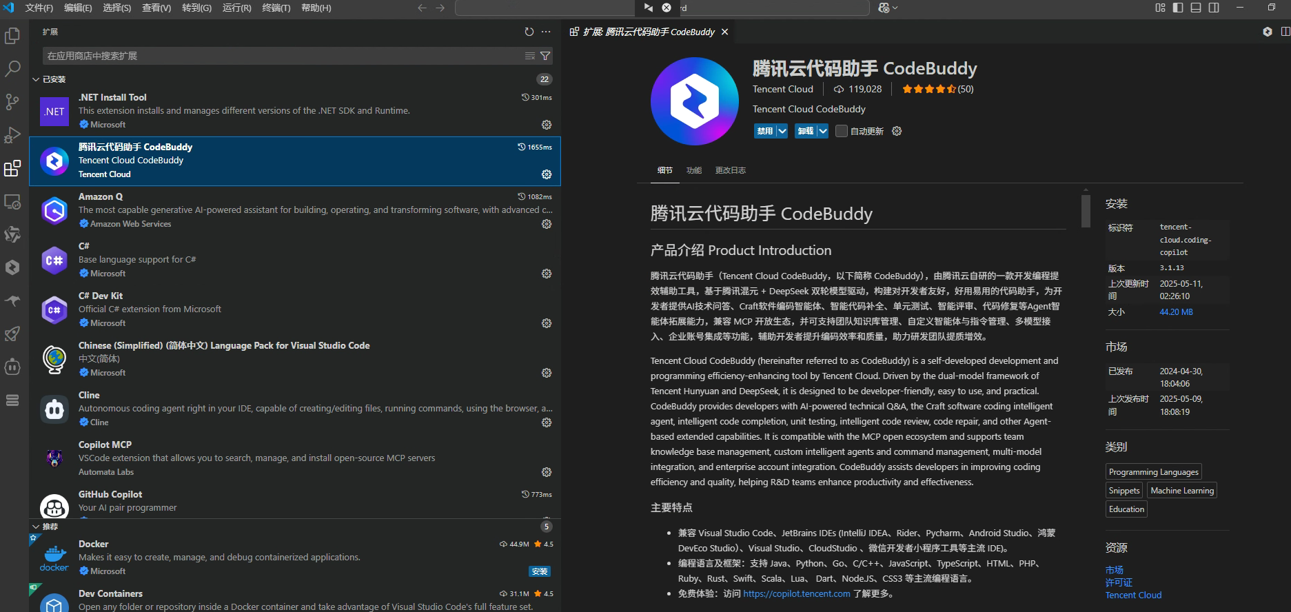Image resolution: width=1291 pixels, height=612 pixels.
Task: Open the 许可证 resource link
Action: (1119, 582)
